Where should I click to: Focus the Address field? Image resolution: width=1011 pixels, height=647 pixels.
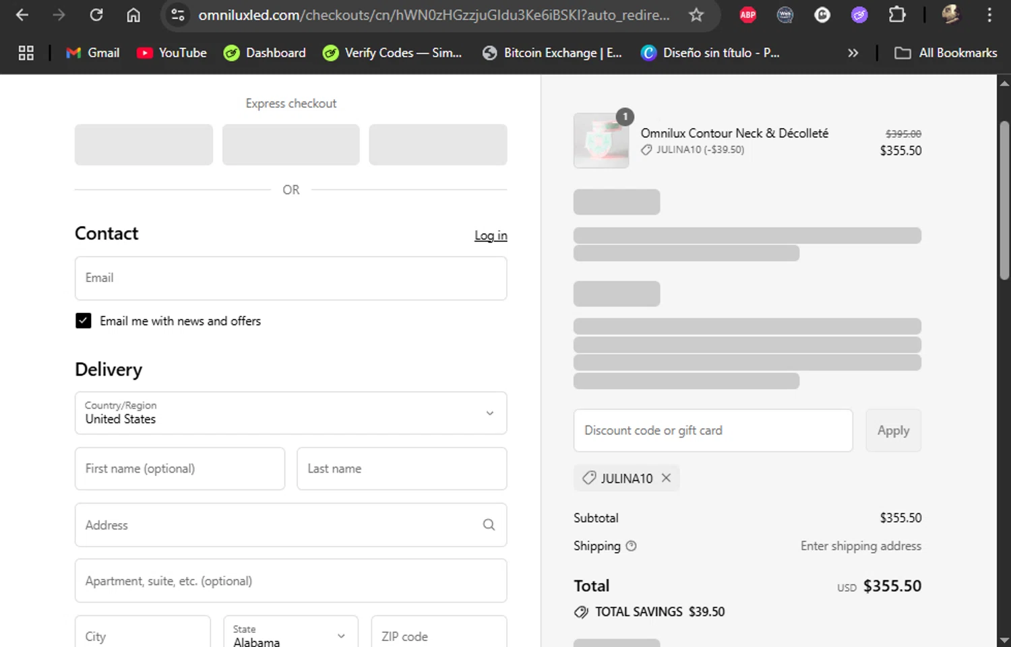pyautogui.click(x=291, y=525)
